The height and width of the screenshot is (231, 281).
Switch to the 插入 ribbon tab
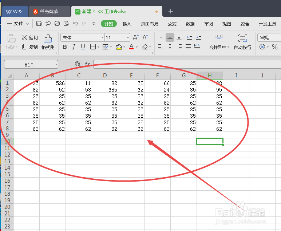pos(127,24)
